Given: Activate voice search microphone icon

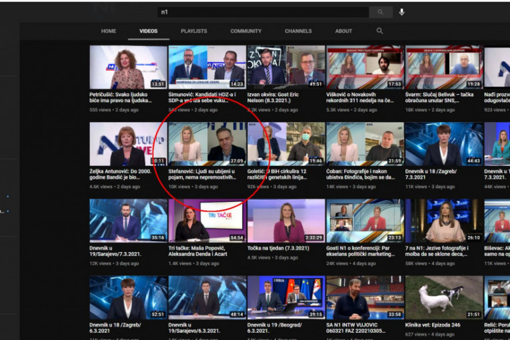Looking at the screenshot, I should pyautogui.click(x=402, y=12).
